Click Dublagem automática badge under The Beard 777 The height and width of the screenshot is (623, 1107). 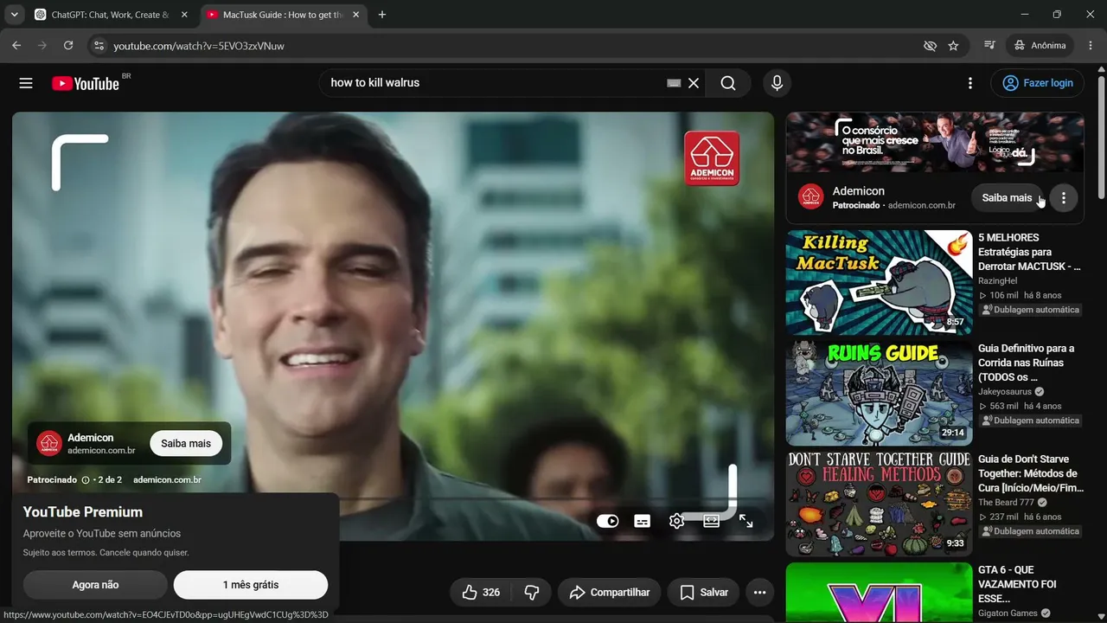[1030, 531]
